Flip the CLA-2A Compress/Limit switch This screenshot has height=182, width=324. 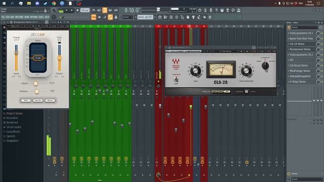176,79
